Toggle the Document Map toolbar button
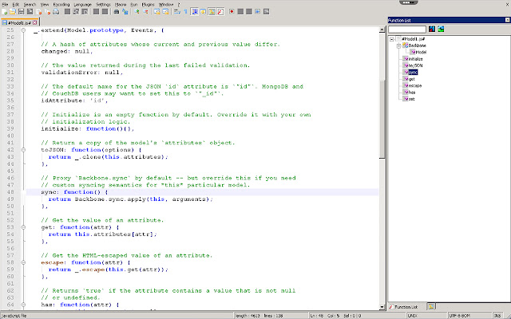 click(212, 12)
